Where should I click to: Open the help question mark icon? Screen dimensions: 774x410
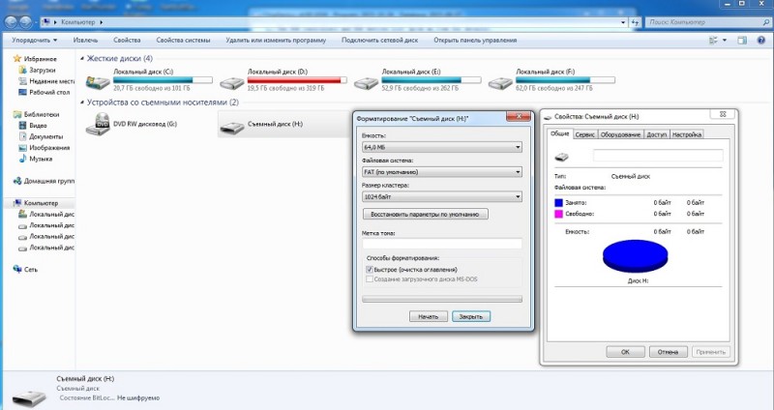pos(761,40)
